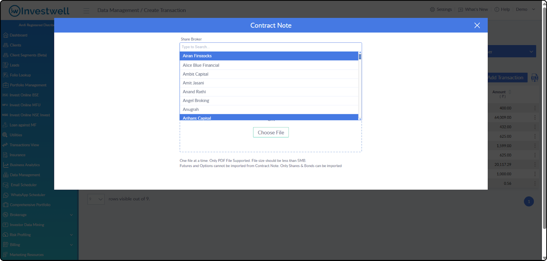Close the Contract Note dialog
Screen dimensions: 547x261
pos(477,25)
